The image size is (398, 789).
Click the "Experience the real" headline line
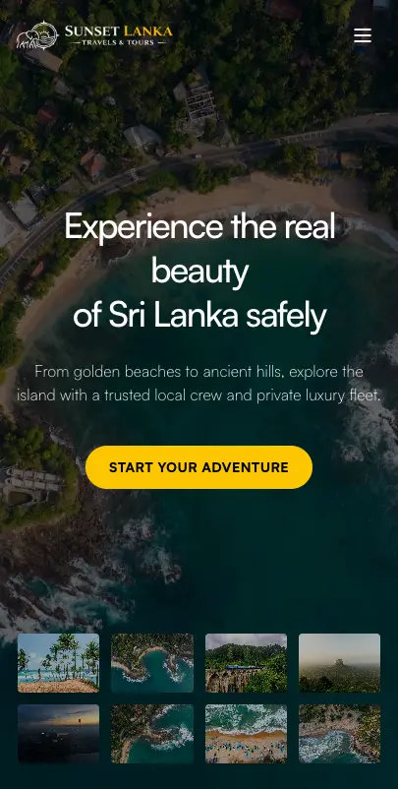[199, 227]
